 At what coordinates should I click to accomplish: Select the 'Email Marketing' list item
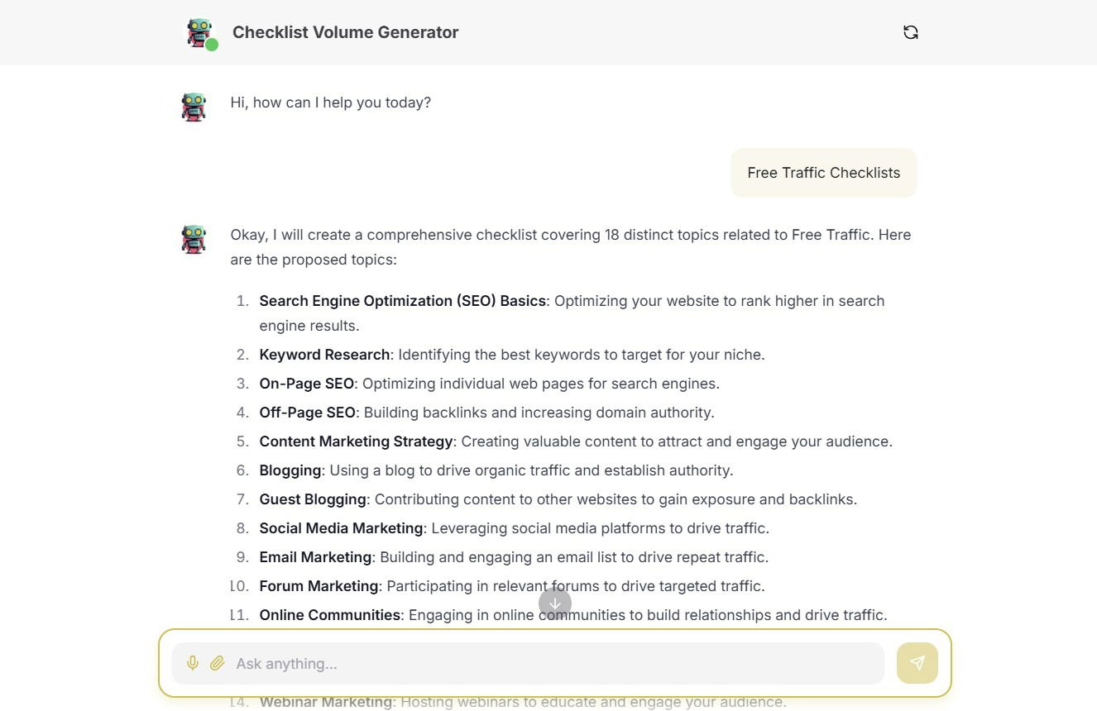click(514, 557)
